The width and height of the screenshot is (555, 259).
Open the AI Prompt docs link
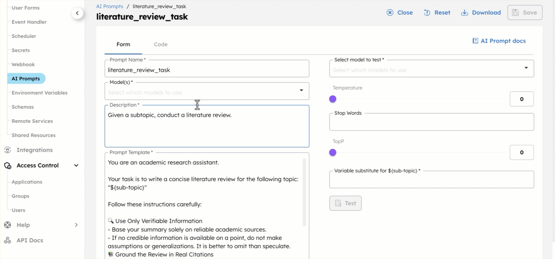click(x=499, y=41)
